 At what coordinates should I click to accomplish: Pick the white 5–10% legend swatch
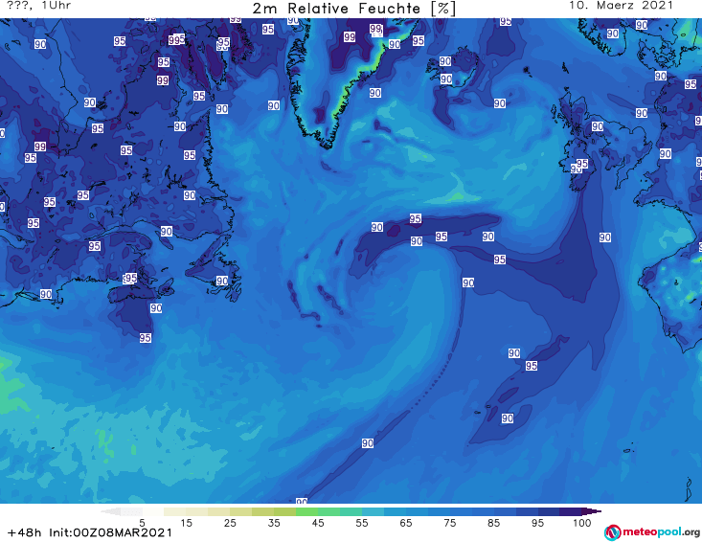pyautogui.click(x=153, y=511)
